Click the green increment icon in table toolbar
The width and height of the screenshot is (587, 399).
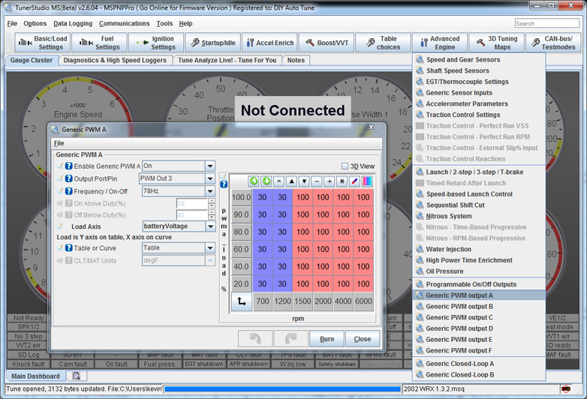point(254,181)
